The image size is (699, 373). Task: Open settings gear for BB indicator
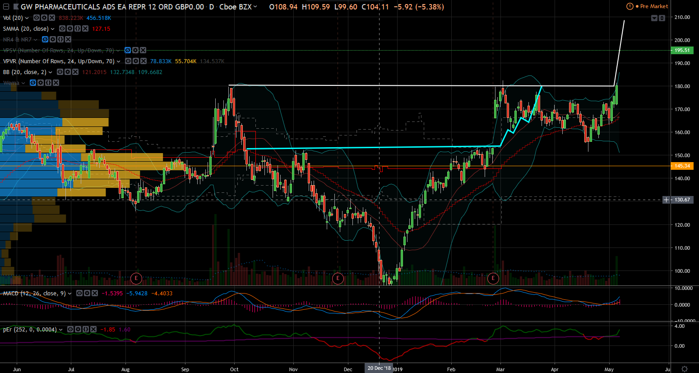coord(67,72)
